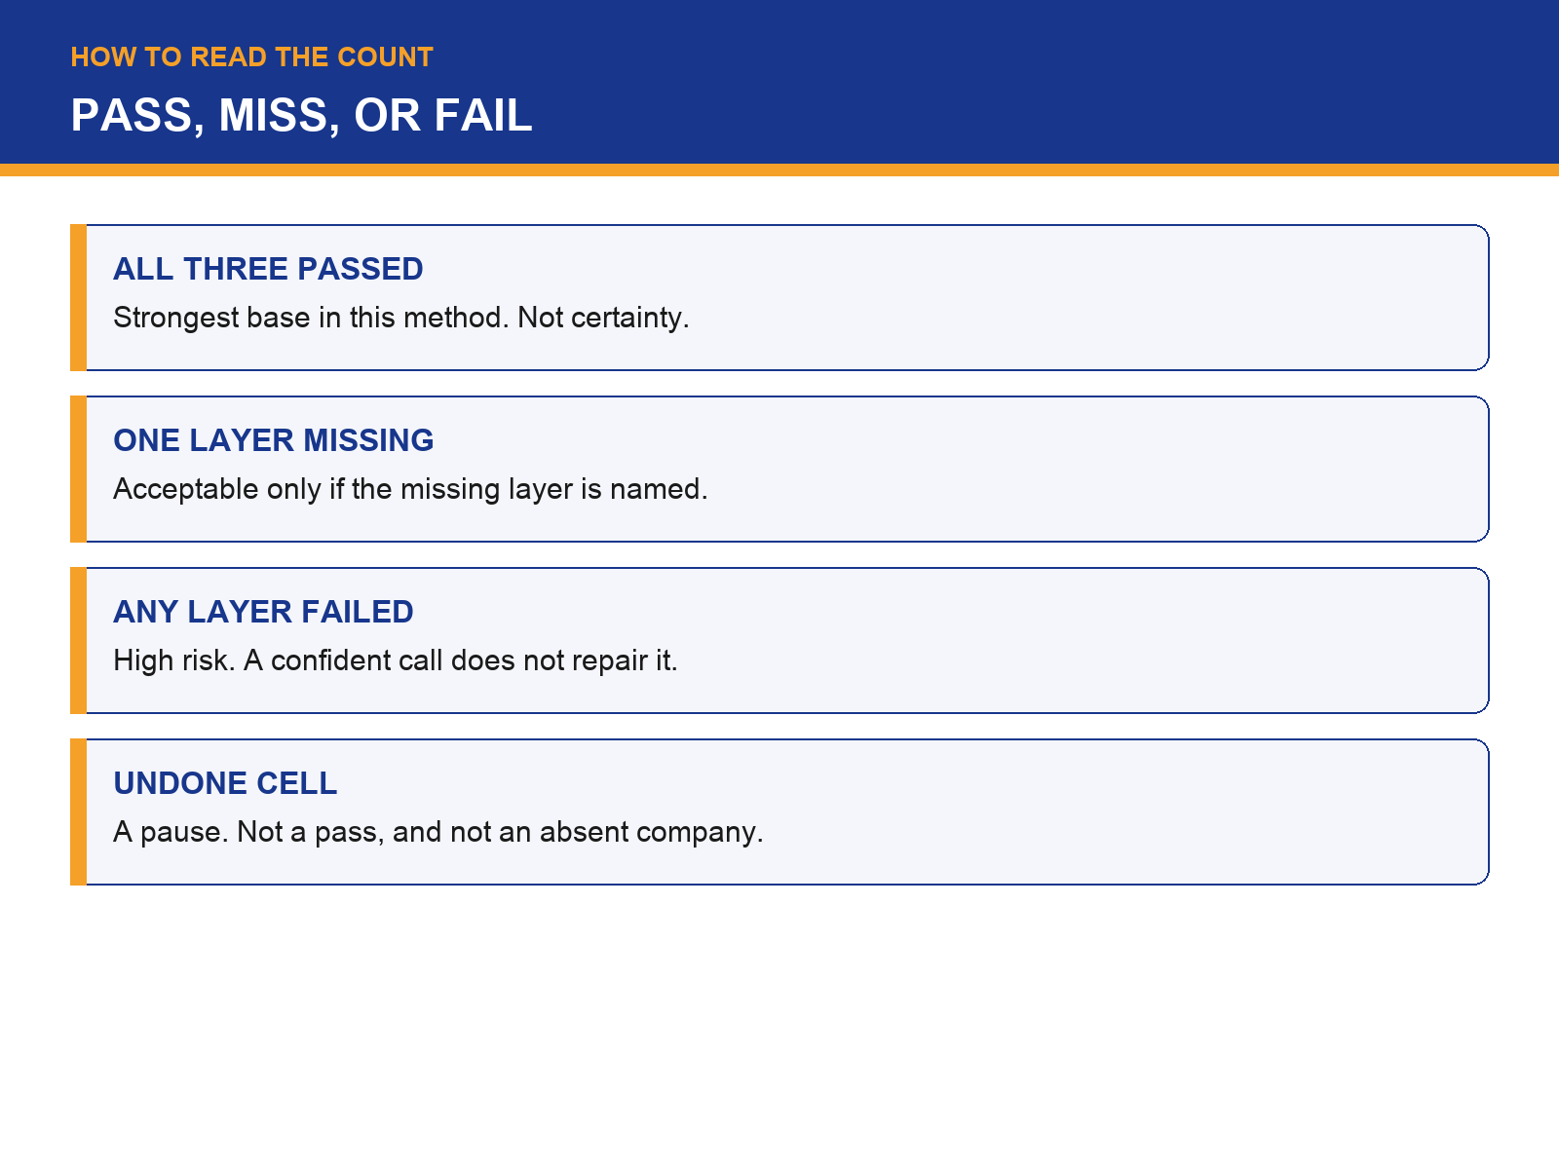Click the 'ANY LAYER FAILED' heading
Viewport: 1559px width, 1169px height.
point(263,612)
